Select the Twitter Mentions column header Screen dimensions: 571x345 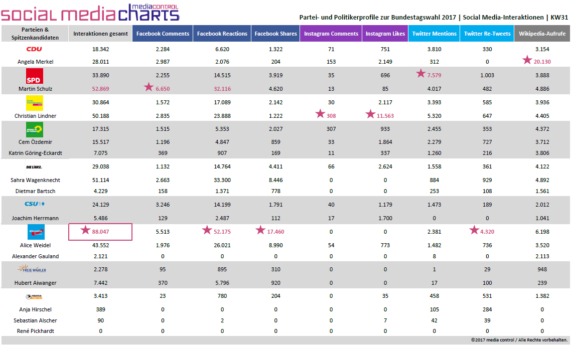pos(434,34)
